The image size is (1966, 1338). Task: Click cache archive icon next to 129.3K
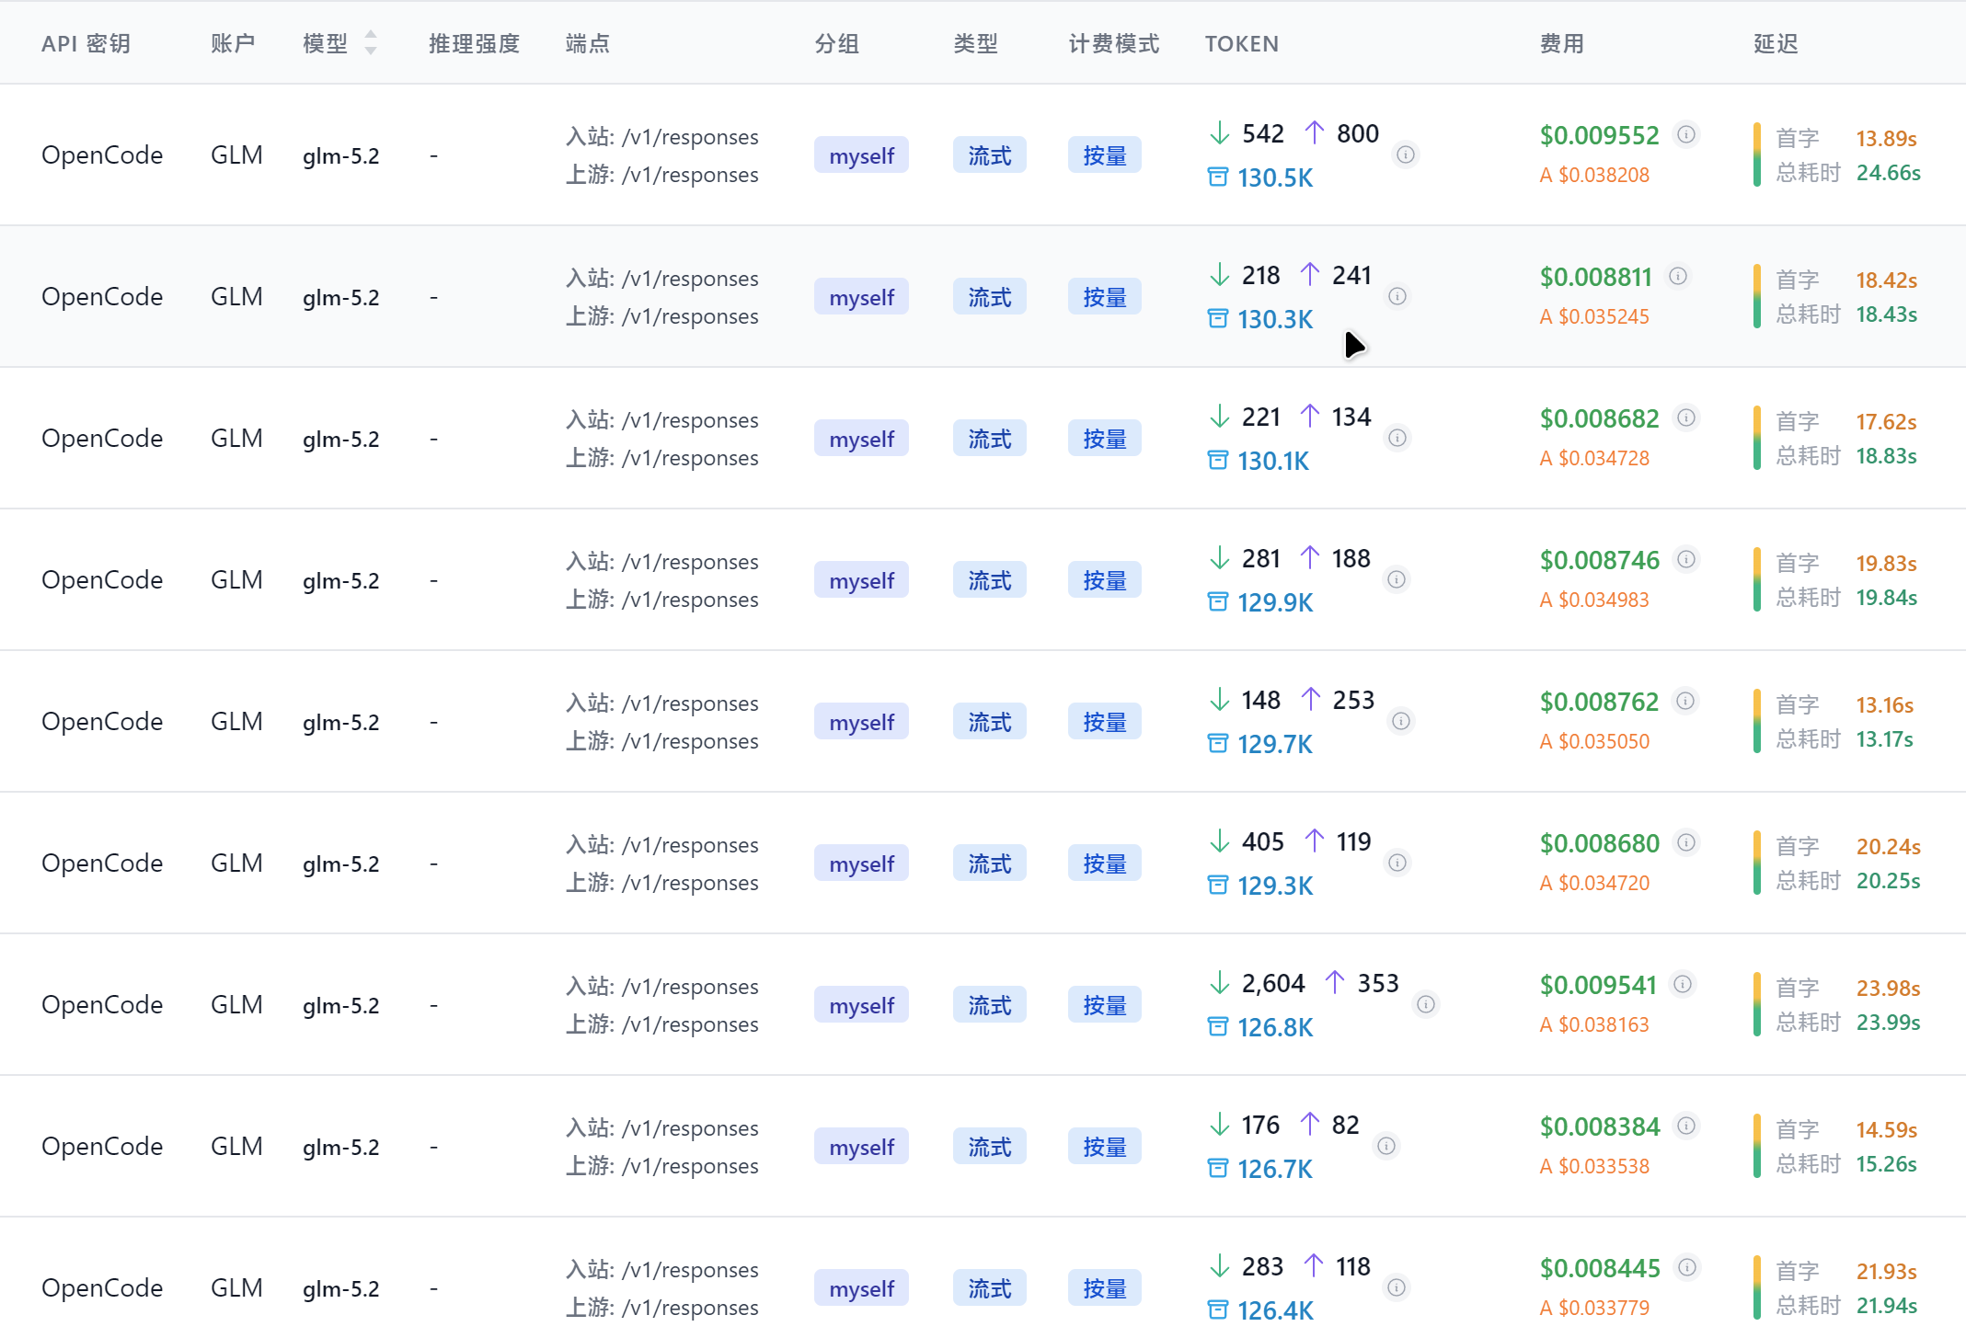pos(1217,885)
